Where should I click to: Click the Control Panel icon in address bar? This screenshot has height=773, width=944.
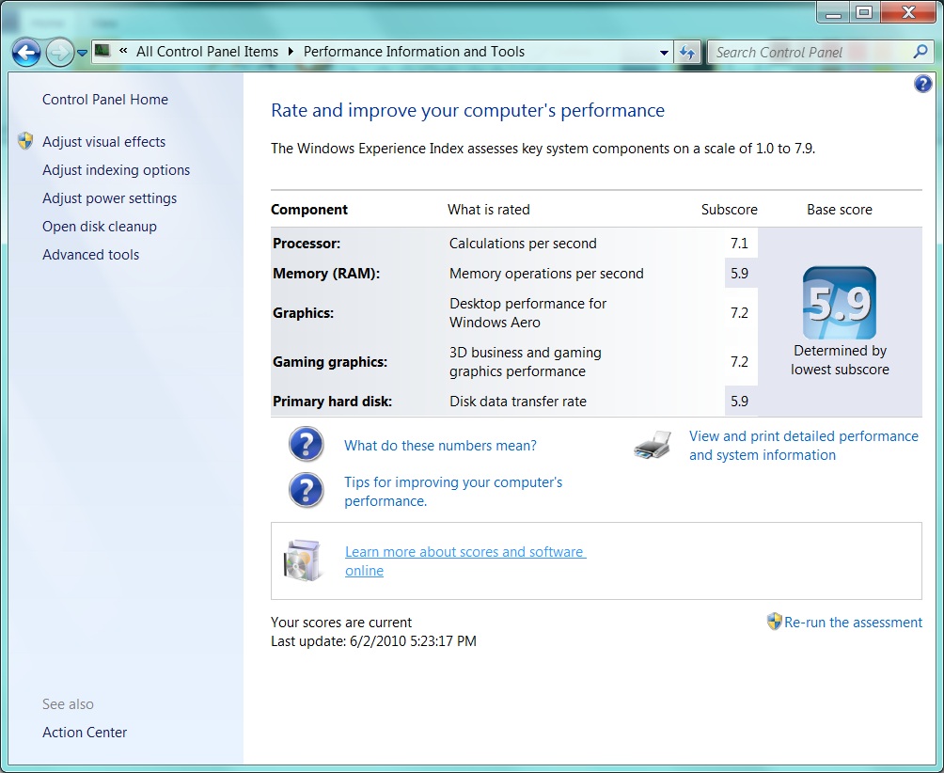(x=102, y=51)
